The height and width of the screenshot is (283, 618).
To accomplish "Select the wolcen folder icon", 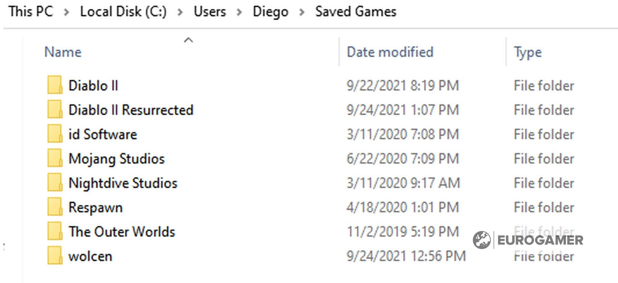I will coord(55,256).
